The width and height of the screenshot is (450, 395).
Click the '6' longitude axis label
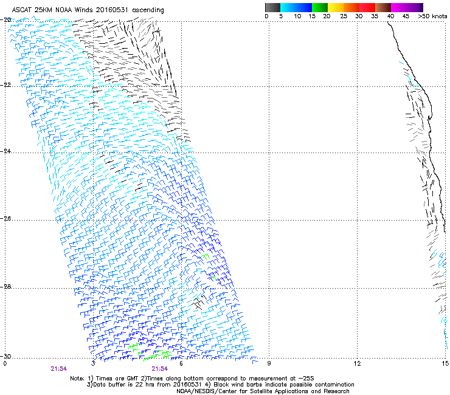181,363
